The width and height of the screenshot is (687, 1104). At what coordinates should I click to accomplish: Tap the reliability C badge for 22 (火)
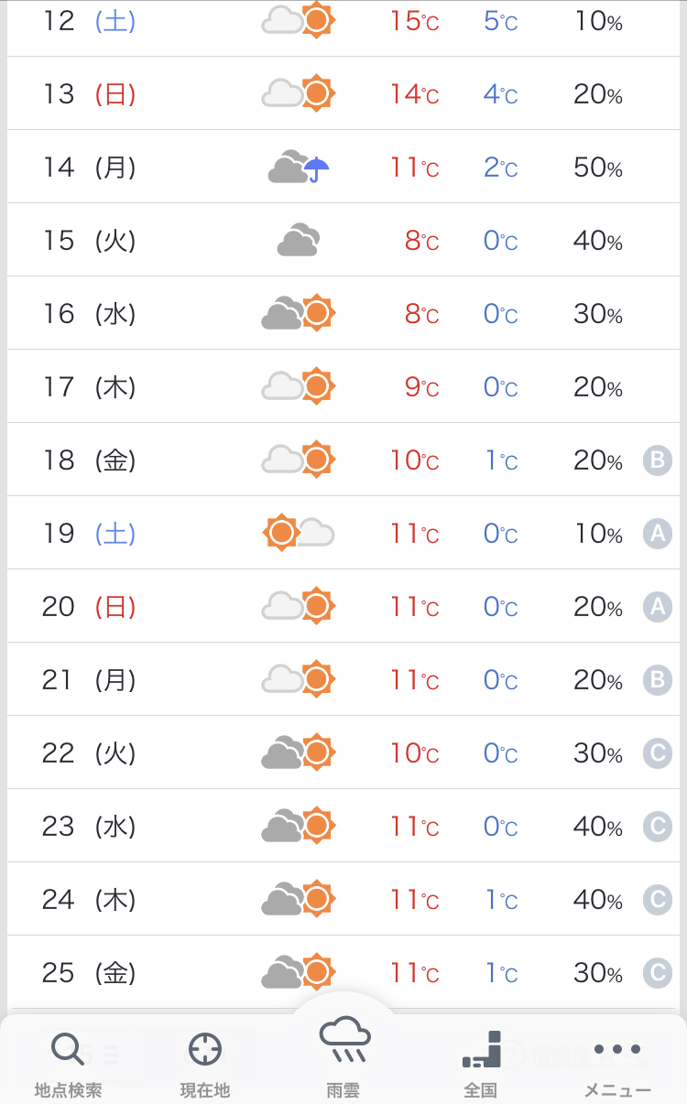pos(657,753)
